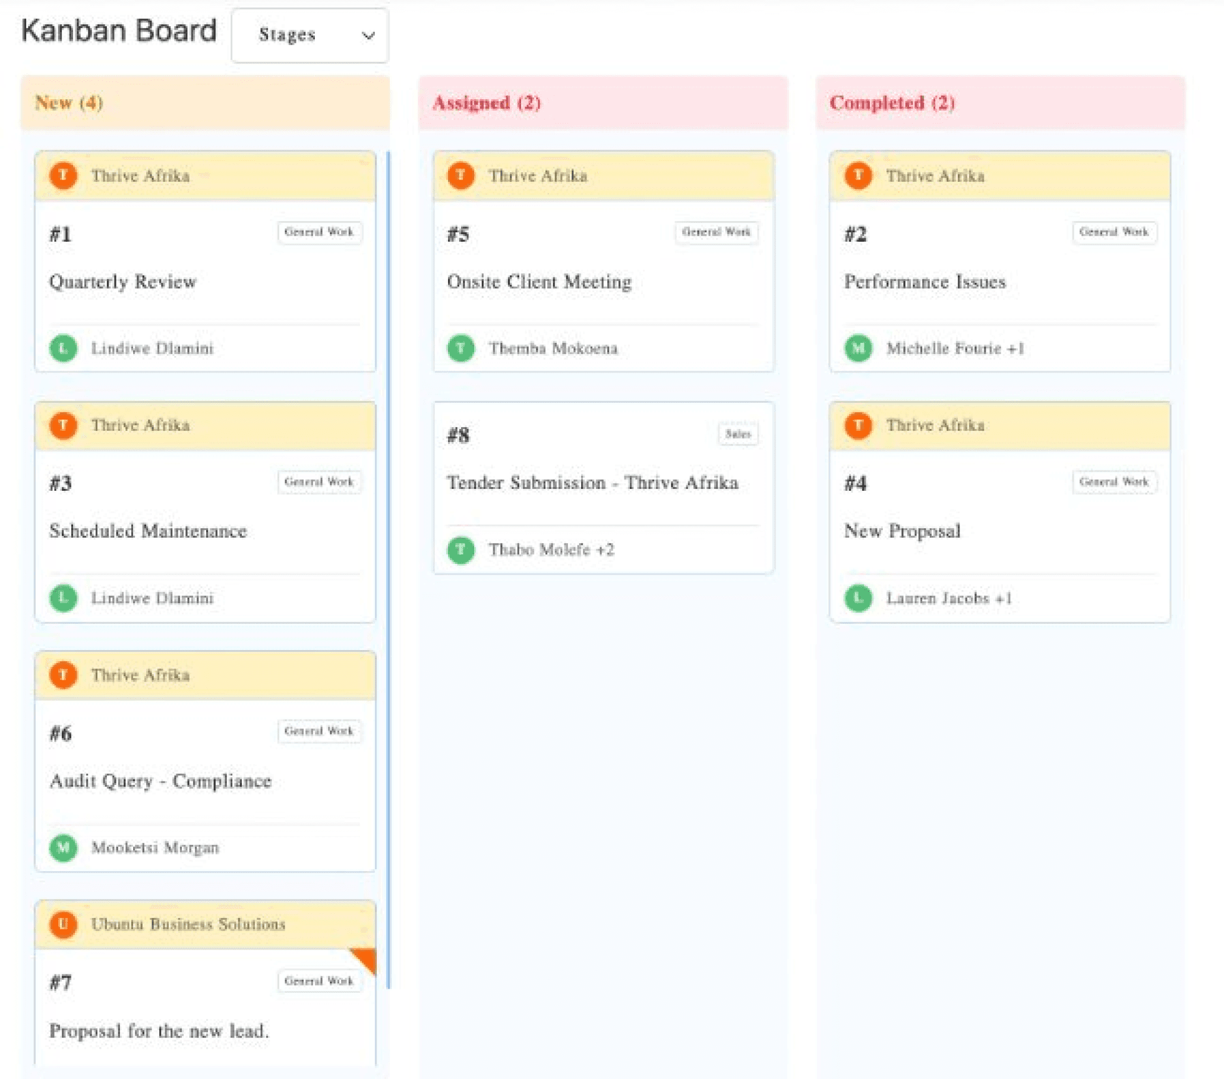1224x1079 pixels.
Task: Click the Themba Mokoena avatar icon
Action: point(460,348)
